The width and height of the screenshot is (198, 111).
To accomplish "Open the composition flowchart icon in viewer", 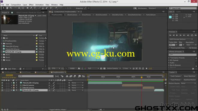I will click(x=143, y=69).
